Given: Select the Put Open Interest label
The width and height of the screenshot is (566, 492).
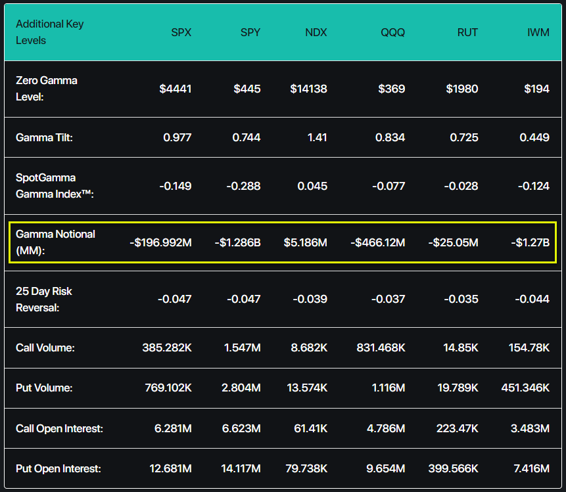Looking at the screenshot, I should pos(58,468).
